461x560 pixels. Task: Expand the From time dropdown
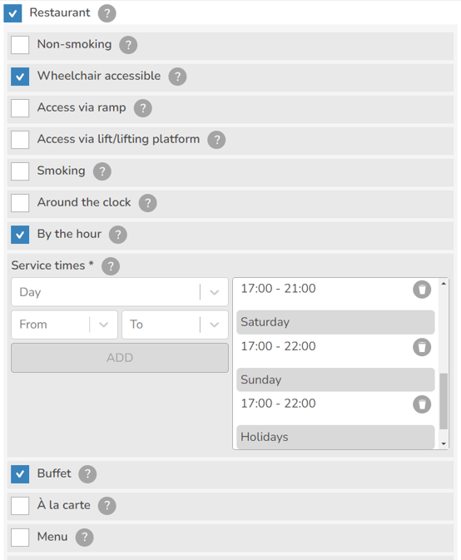pos(64,325)
